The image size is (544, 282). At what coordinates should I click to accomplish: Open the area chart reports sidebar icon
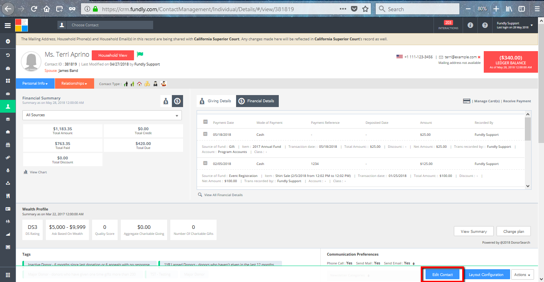point(8,234)
